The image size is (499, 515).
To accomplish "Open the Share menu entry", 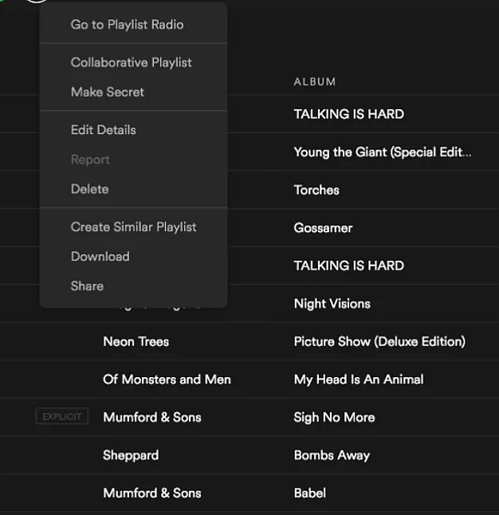I will tap(87, 286).
